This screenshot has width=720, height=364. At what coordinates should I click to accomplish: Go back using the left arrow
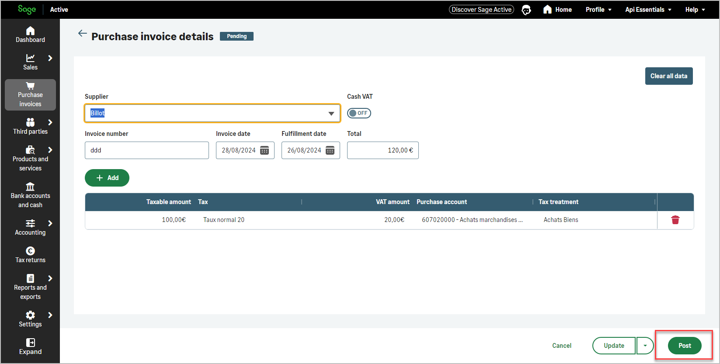coord(82,33)
